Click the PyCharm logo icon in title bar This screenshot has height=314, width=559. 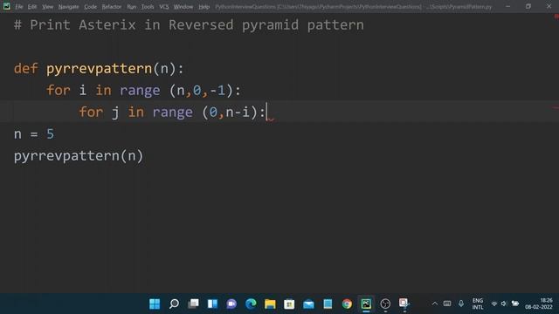pyautogui.click(x=6, y=6)
